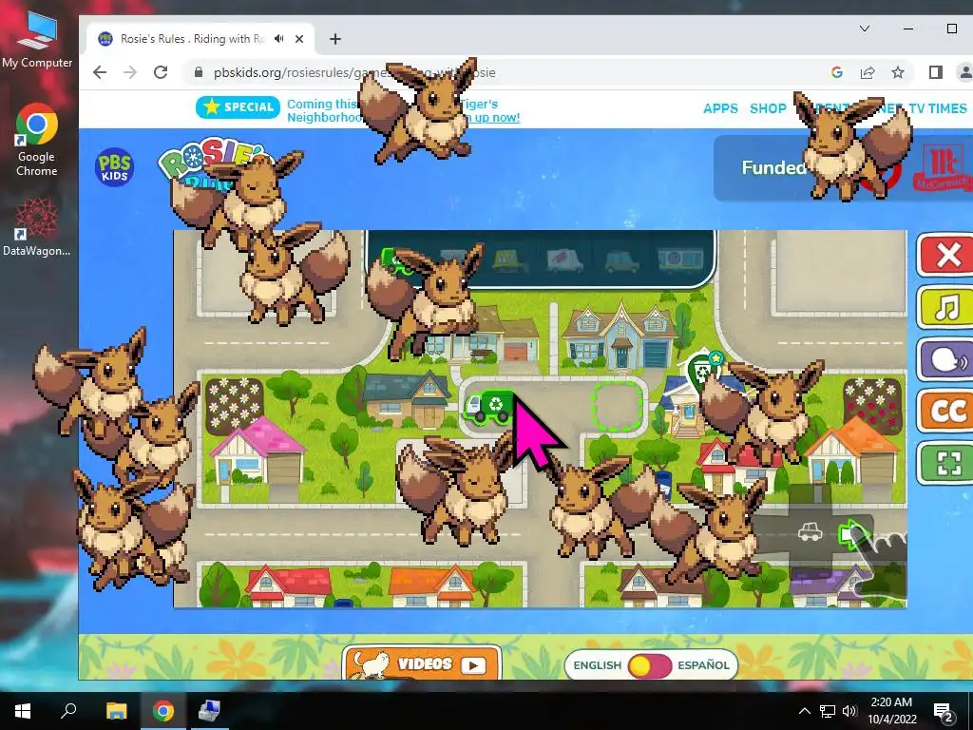Switch the English/Español language toggle

click(x=650, y=665)
